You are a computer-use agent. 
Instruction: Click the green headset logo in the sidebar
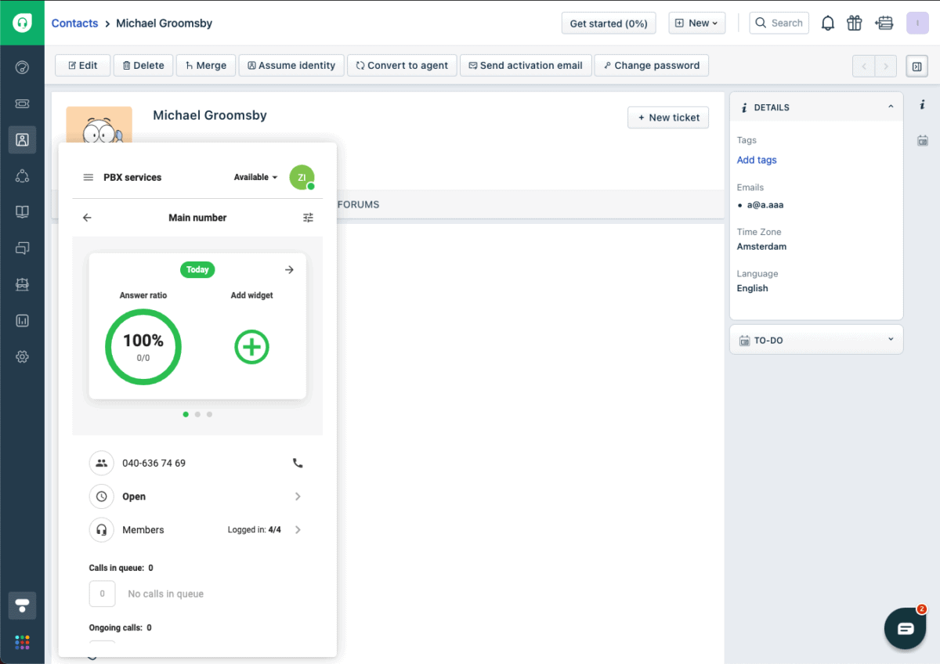(x=22, y=23)
